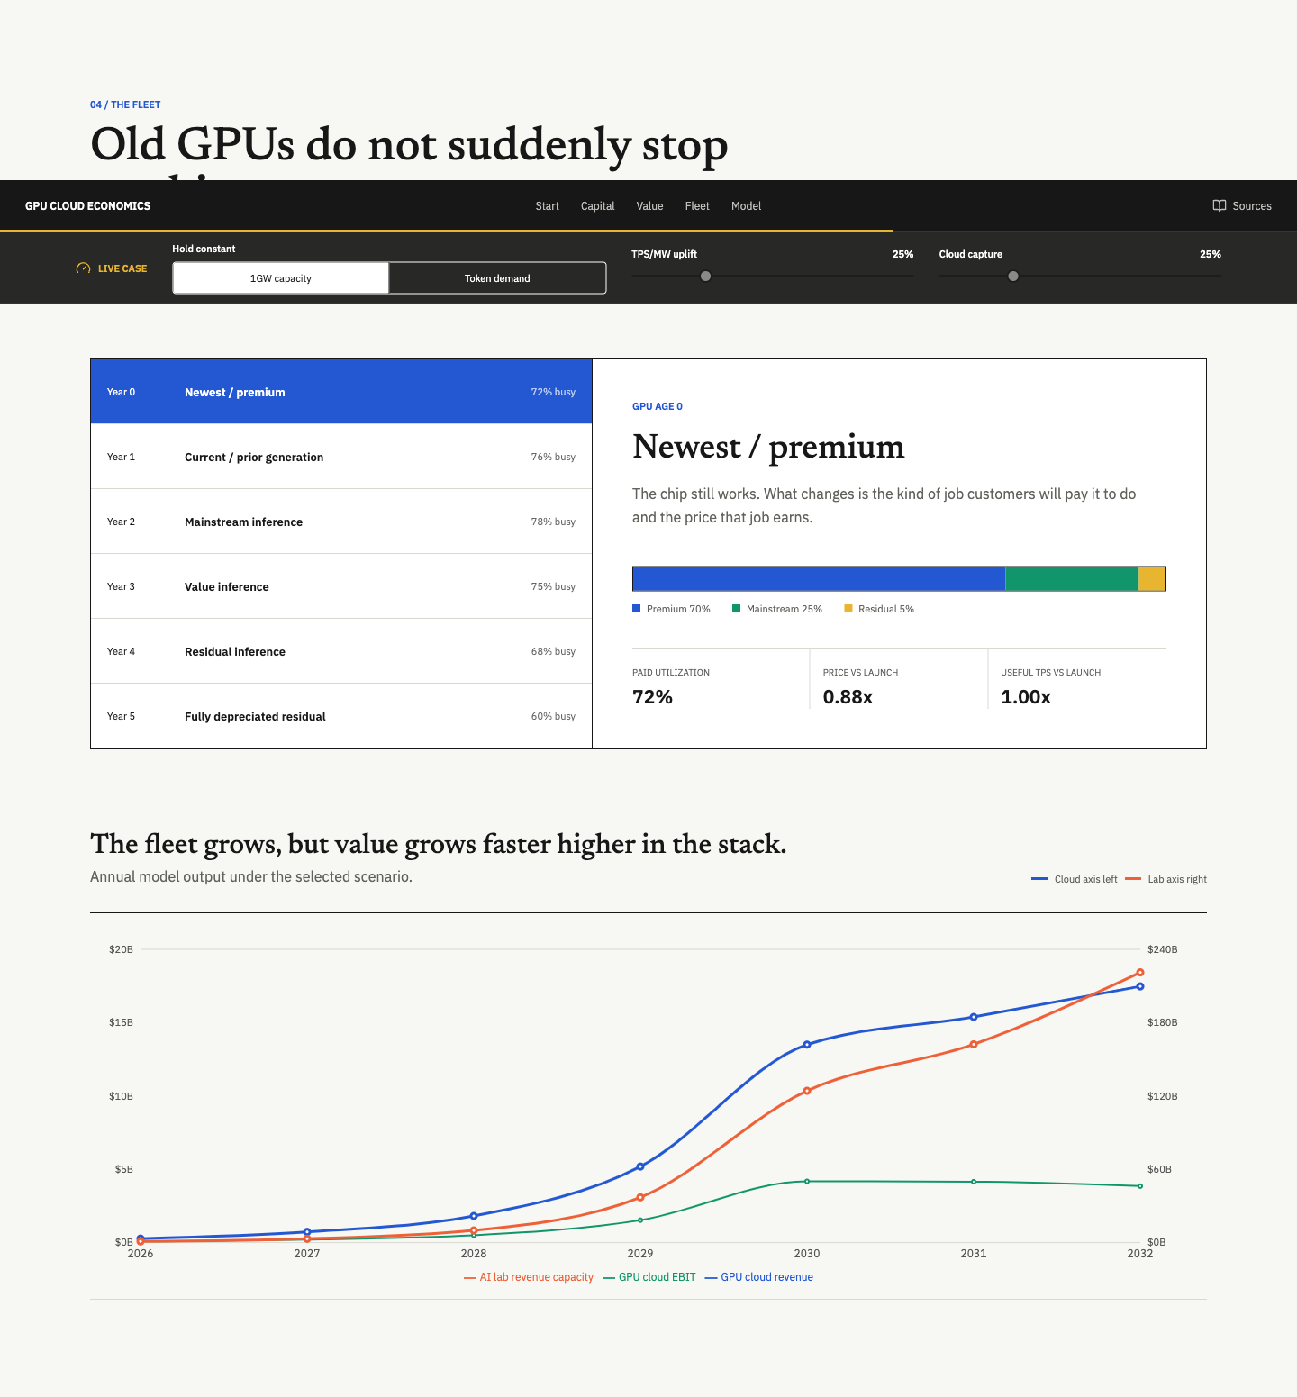Click the yellow Residual 5% legend square
Viewport: 1297px width, 1397px height.
coord(848,609)
